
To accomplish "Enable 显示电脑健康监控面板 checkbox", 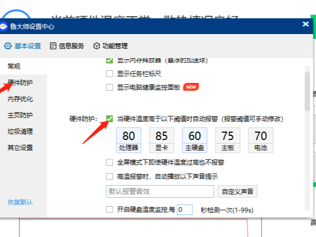I will point(110,88).
